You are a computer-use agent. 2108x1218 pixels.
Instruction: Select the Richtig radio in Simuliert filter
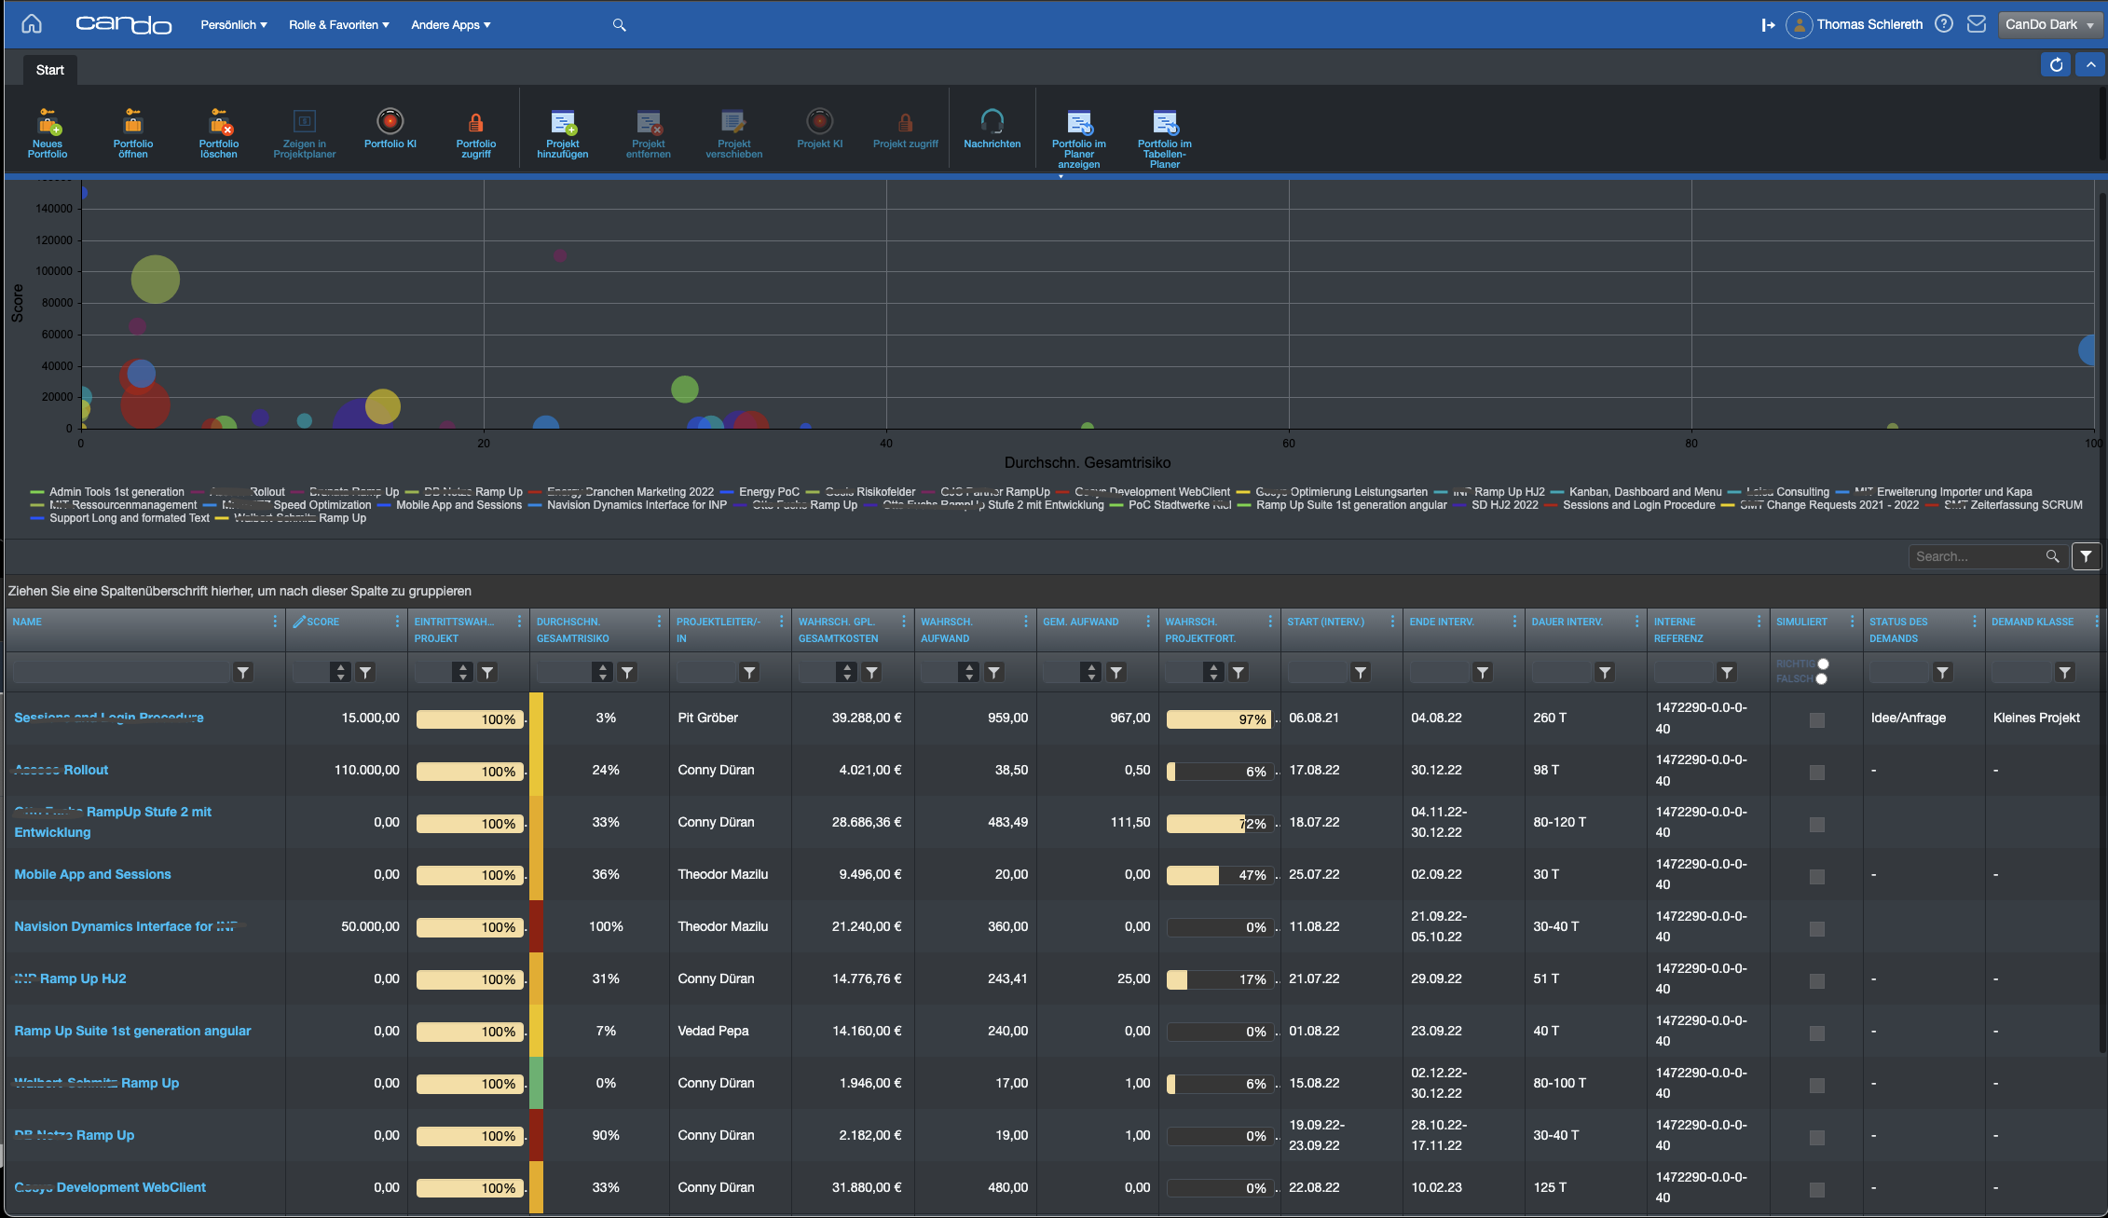1823,664
